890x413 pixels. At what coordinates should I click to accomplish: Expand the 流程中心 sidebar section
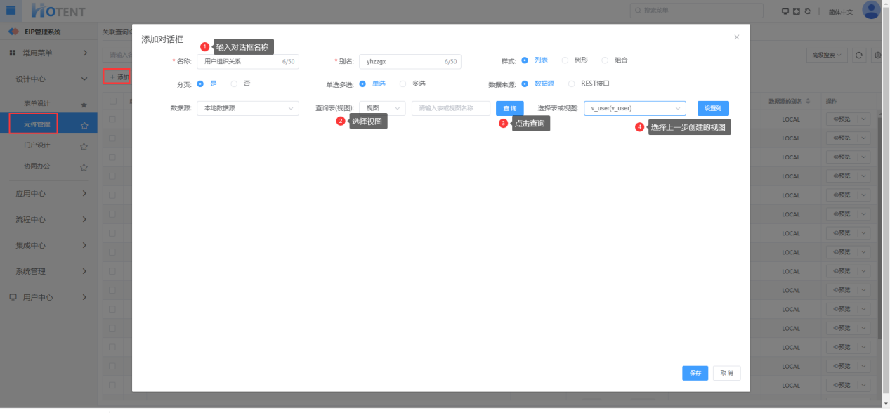[48, 219]
